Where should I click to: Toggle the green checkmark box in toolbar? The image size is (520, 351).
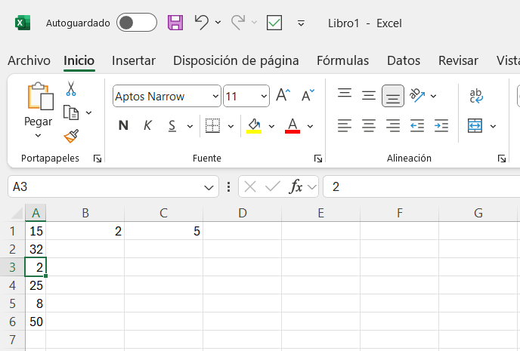274,23
